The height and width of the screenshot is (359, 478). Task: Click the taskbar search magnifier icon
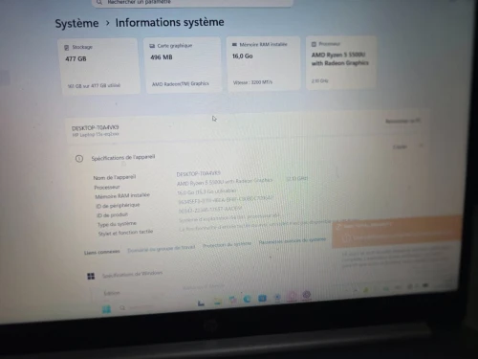(122, 308)
